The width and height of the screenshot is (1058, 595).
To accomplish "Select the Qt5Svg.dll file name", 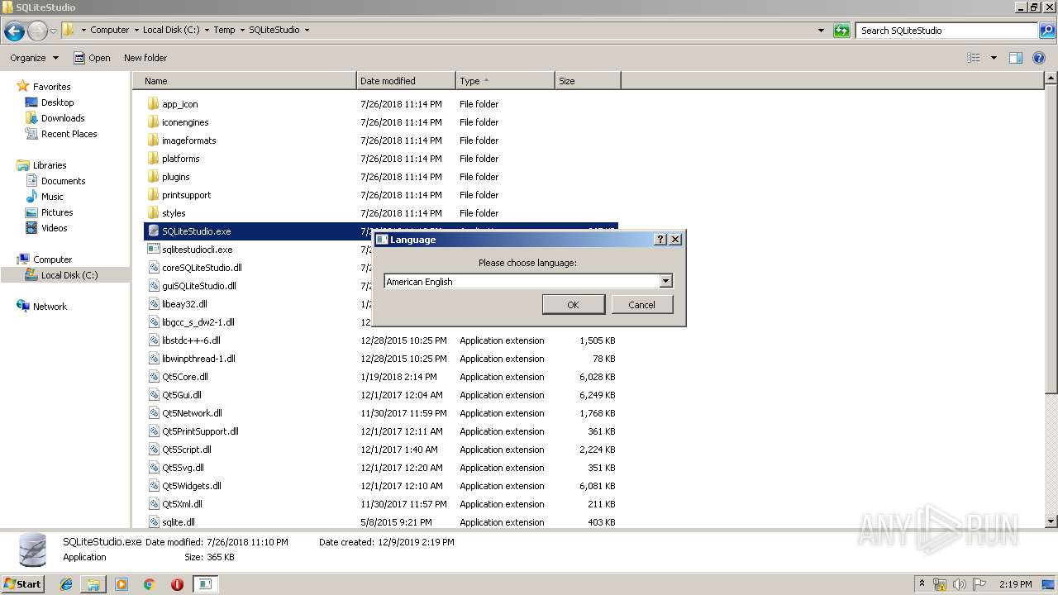I will click(183, 468).
